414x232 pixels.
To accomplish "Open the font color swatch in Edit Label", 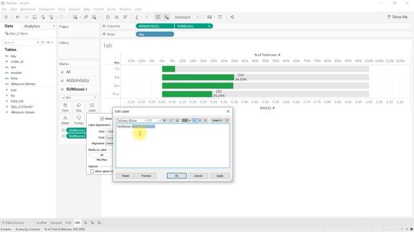I will pyautogui.click(x=186, y=121).
